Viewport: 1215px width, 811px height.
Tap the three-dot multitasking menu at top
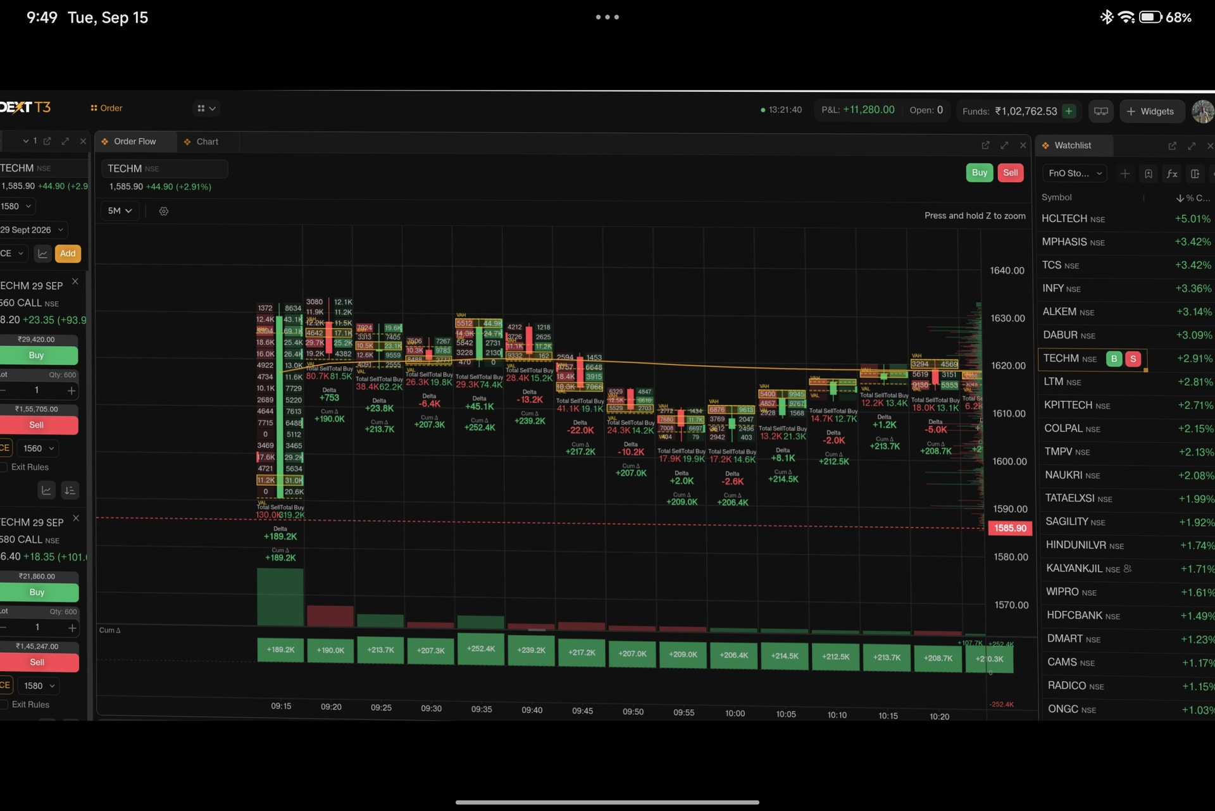(x=607, y=17)
